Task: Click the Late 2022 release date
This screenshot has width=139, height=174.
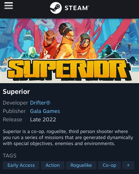Action: [x=43, y=120]
